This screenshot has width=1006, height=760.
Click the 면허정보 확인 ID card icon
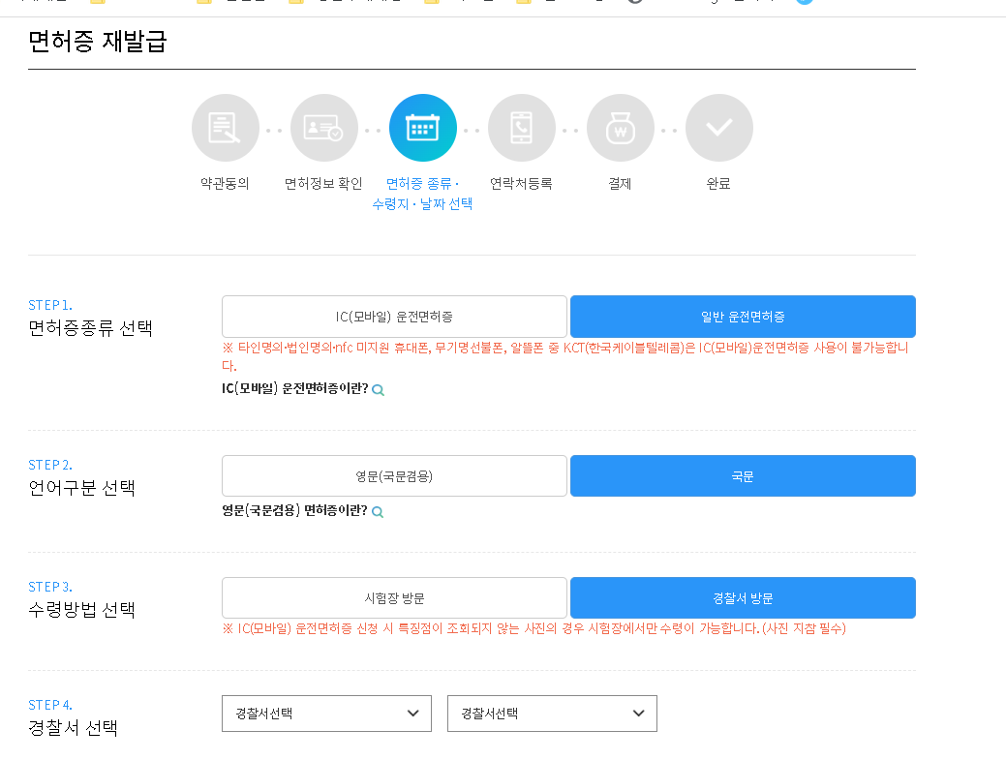pyautogui.click(x=323, y=127)
